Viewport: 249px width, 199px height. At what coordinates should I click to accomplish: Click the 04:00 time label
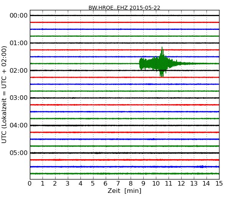pos(19,126)
